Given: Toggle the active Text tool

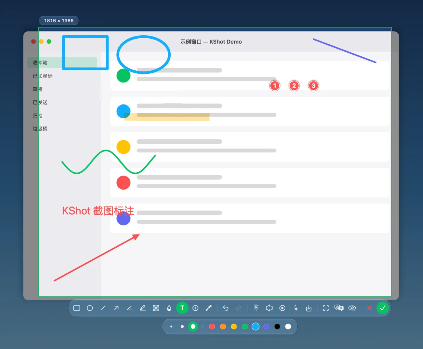Looking at the screenshot, I should 182,308.
